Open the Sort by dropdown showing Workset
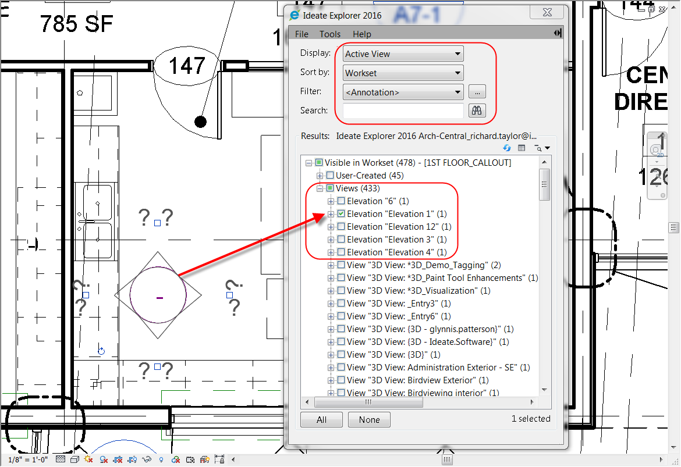 coord(403,73)
